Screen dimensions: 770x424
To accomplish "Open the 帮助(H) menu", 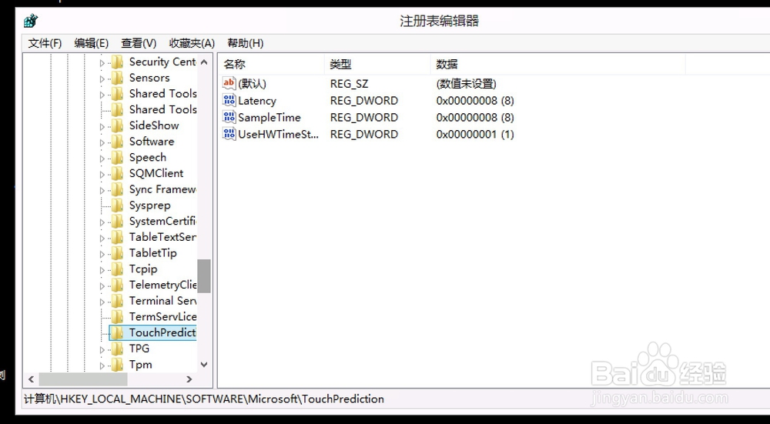I will (246, 43).
